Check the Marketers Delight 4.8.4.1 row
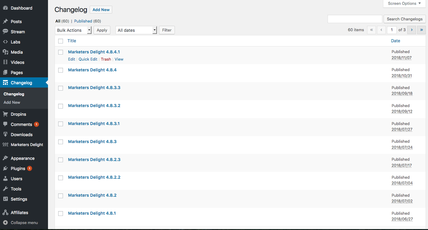428x230 pixels. pyautogui.click(x=61, y=52)
